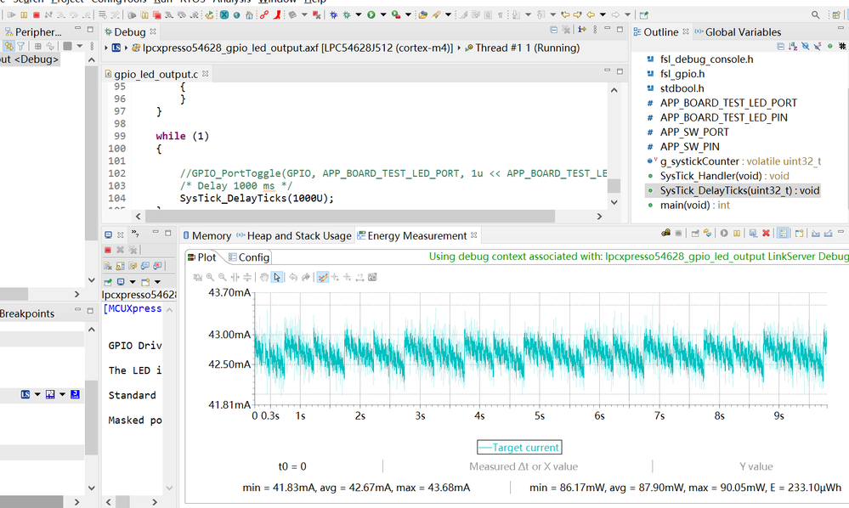Toggle highlighted view button in Energy Measurement toolbar
849x508 pixels.
point(783,234)
